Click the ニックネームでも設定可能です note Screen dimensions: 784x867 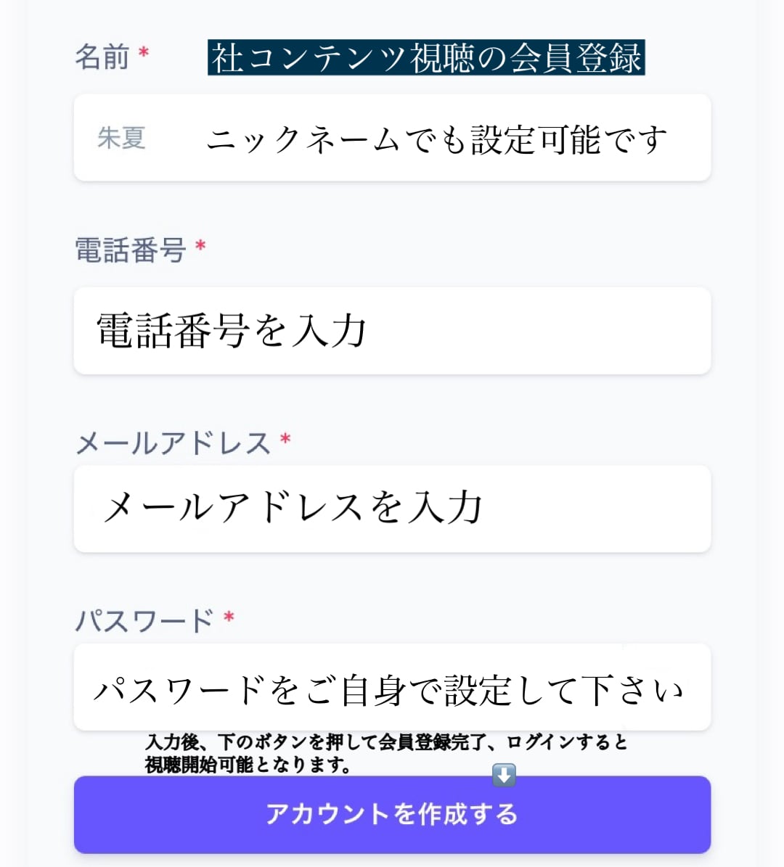click(x=436, y=139)
